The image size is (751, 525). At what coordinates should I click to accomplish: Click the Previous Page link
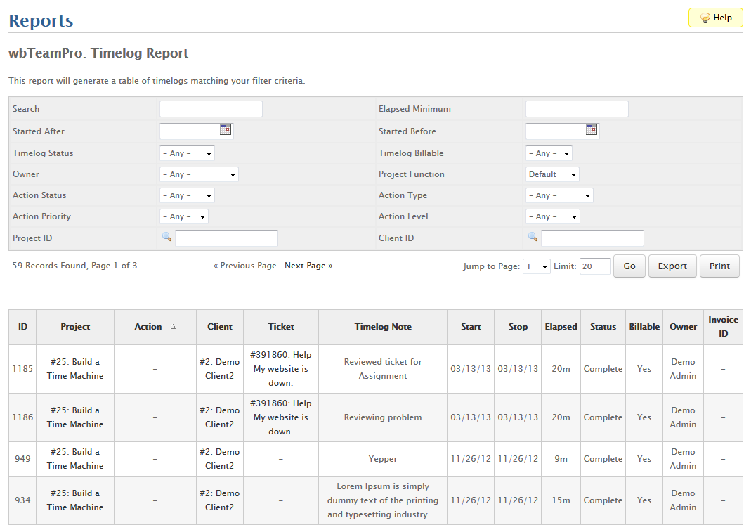[x=245, y=266]
